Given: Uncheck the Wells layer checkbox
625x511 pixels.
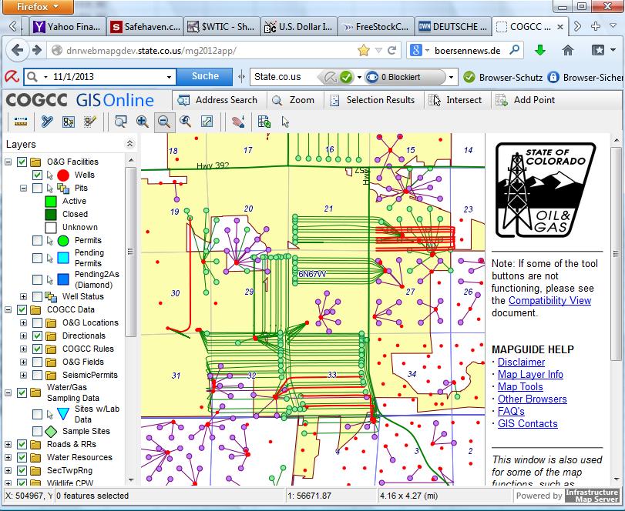Looking at the screenshot, I should click(x=38, y=175).
